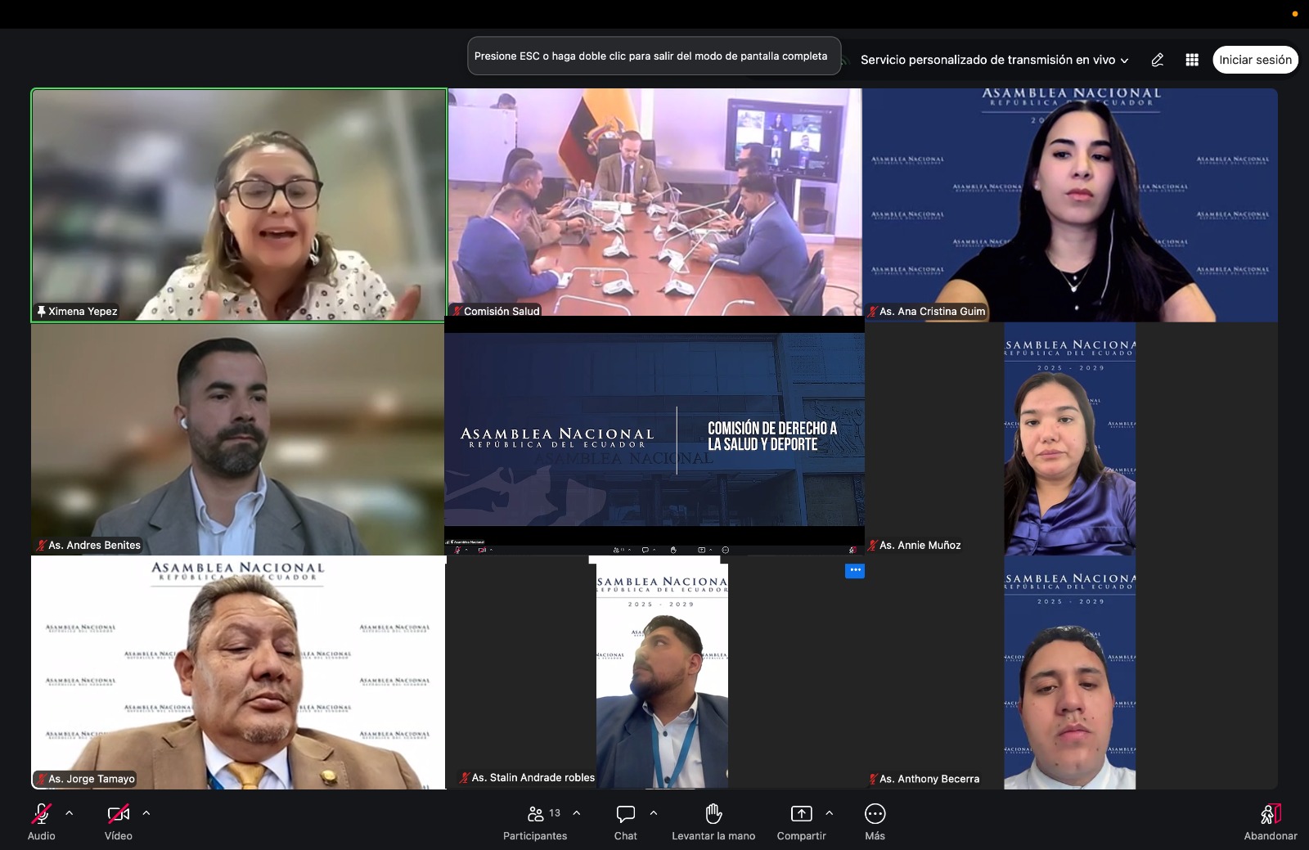Screen dimensions: 1309x850
Task: Select the Comisión de Derecho a la Salud y Deporte shared screen tile
Action: pos(654,436)
